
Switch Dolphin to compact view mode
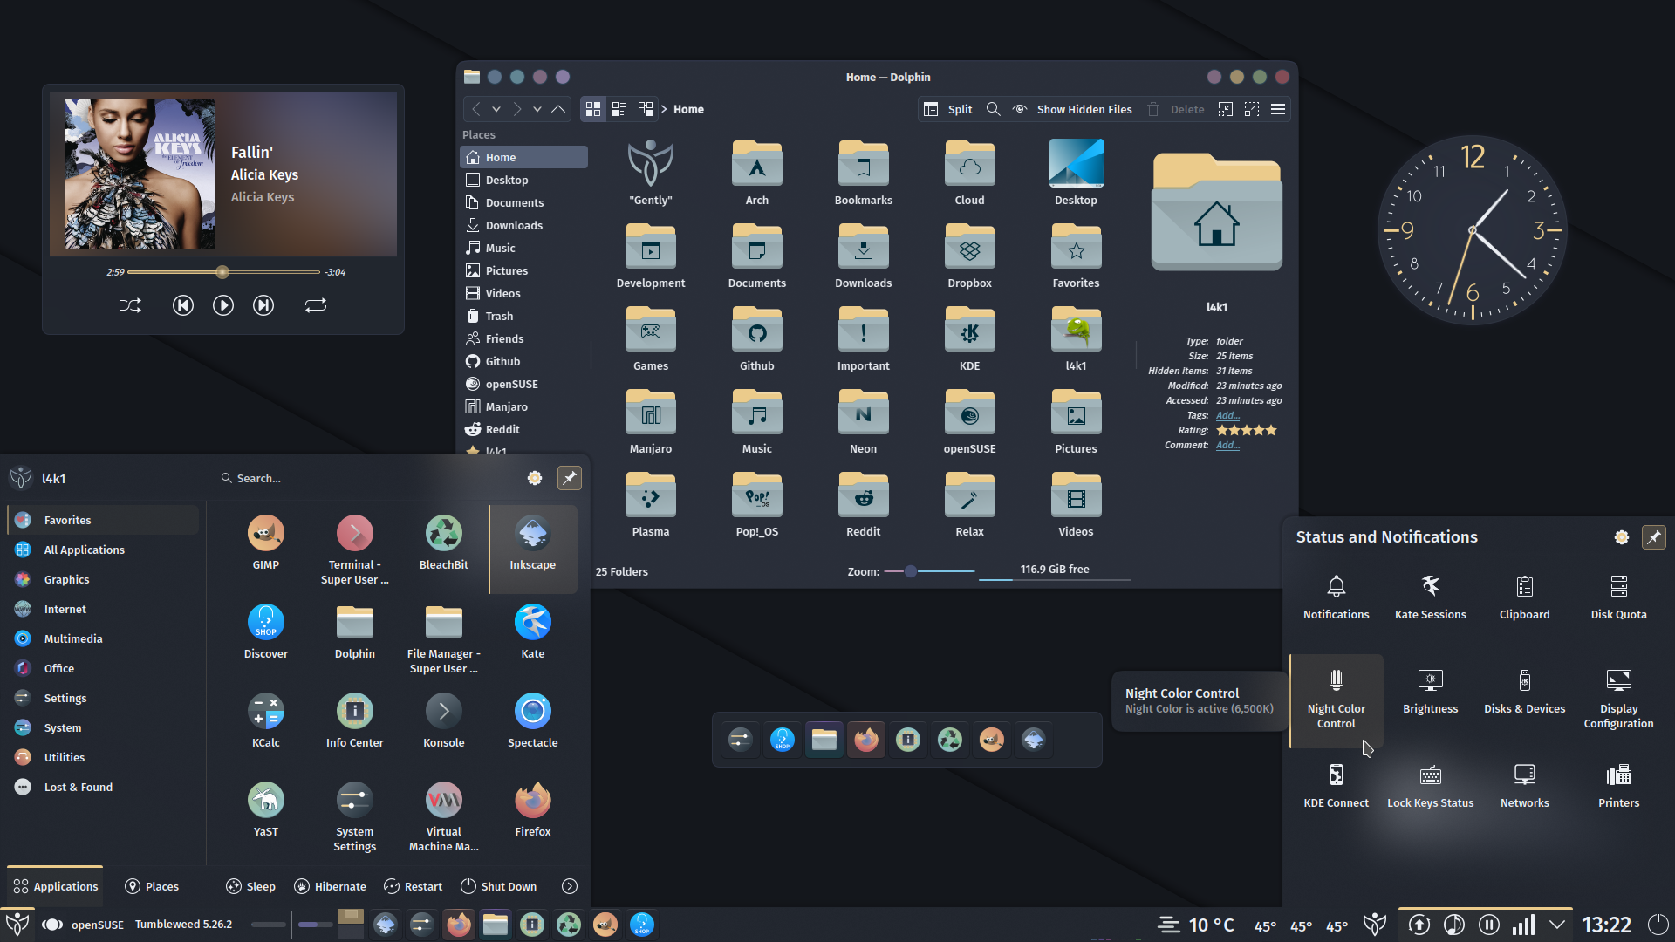pos(619,109)
